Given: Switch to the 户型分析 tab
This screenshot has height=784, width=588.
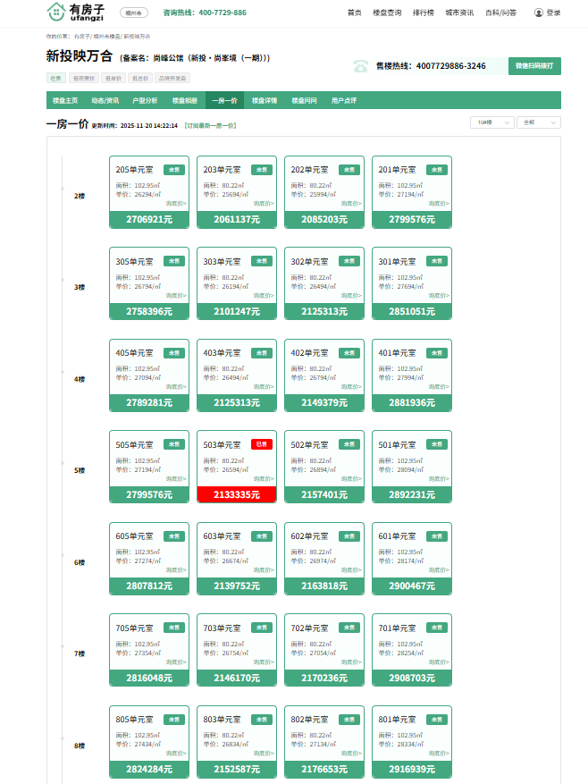Looking at the screenshot, I should [145, 100].
